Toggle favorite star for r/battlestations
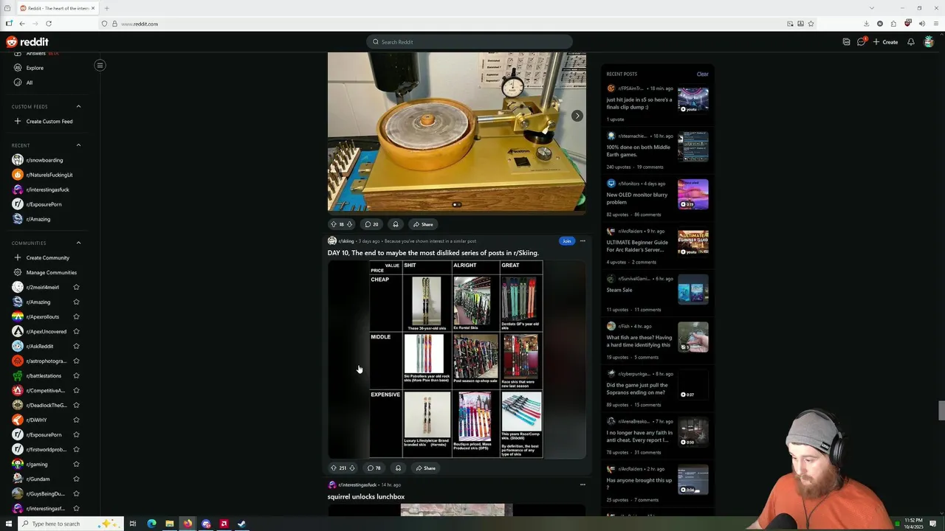This screenshot has width=945, height=531. point(76,375)
